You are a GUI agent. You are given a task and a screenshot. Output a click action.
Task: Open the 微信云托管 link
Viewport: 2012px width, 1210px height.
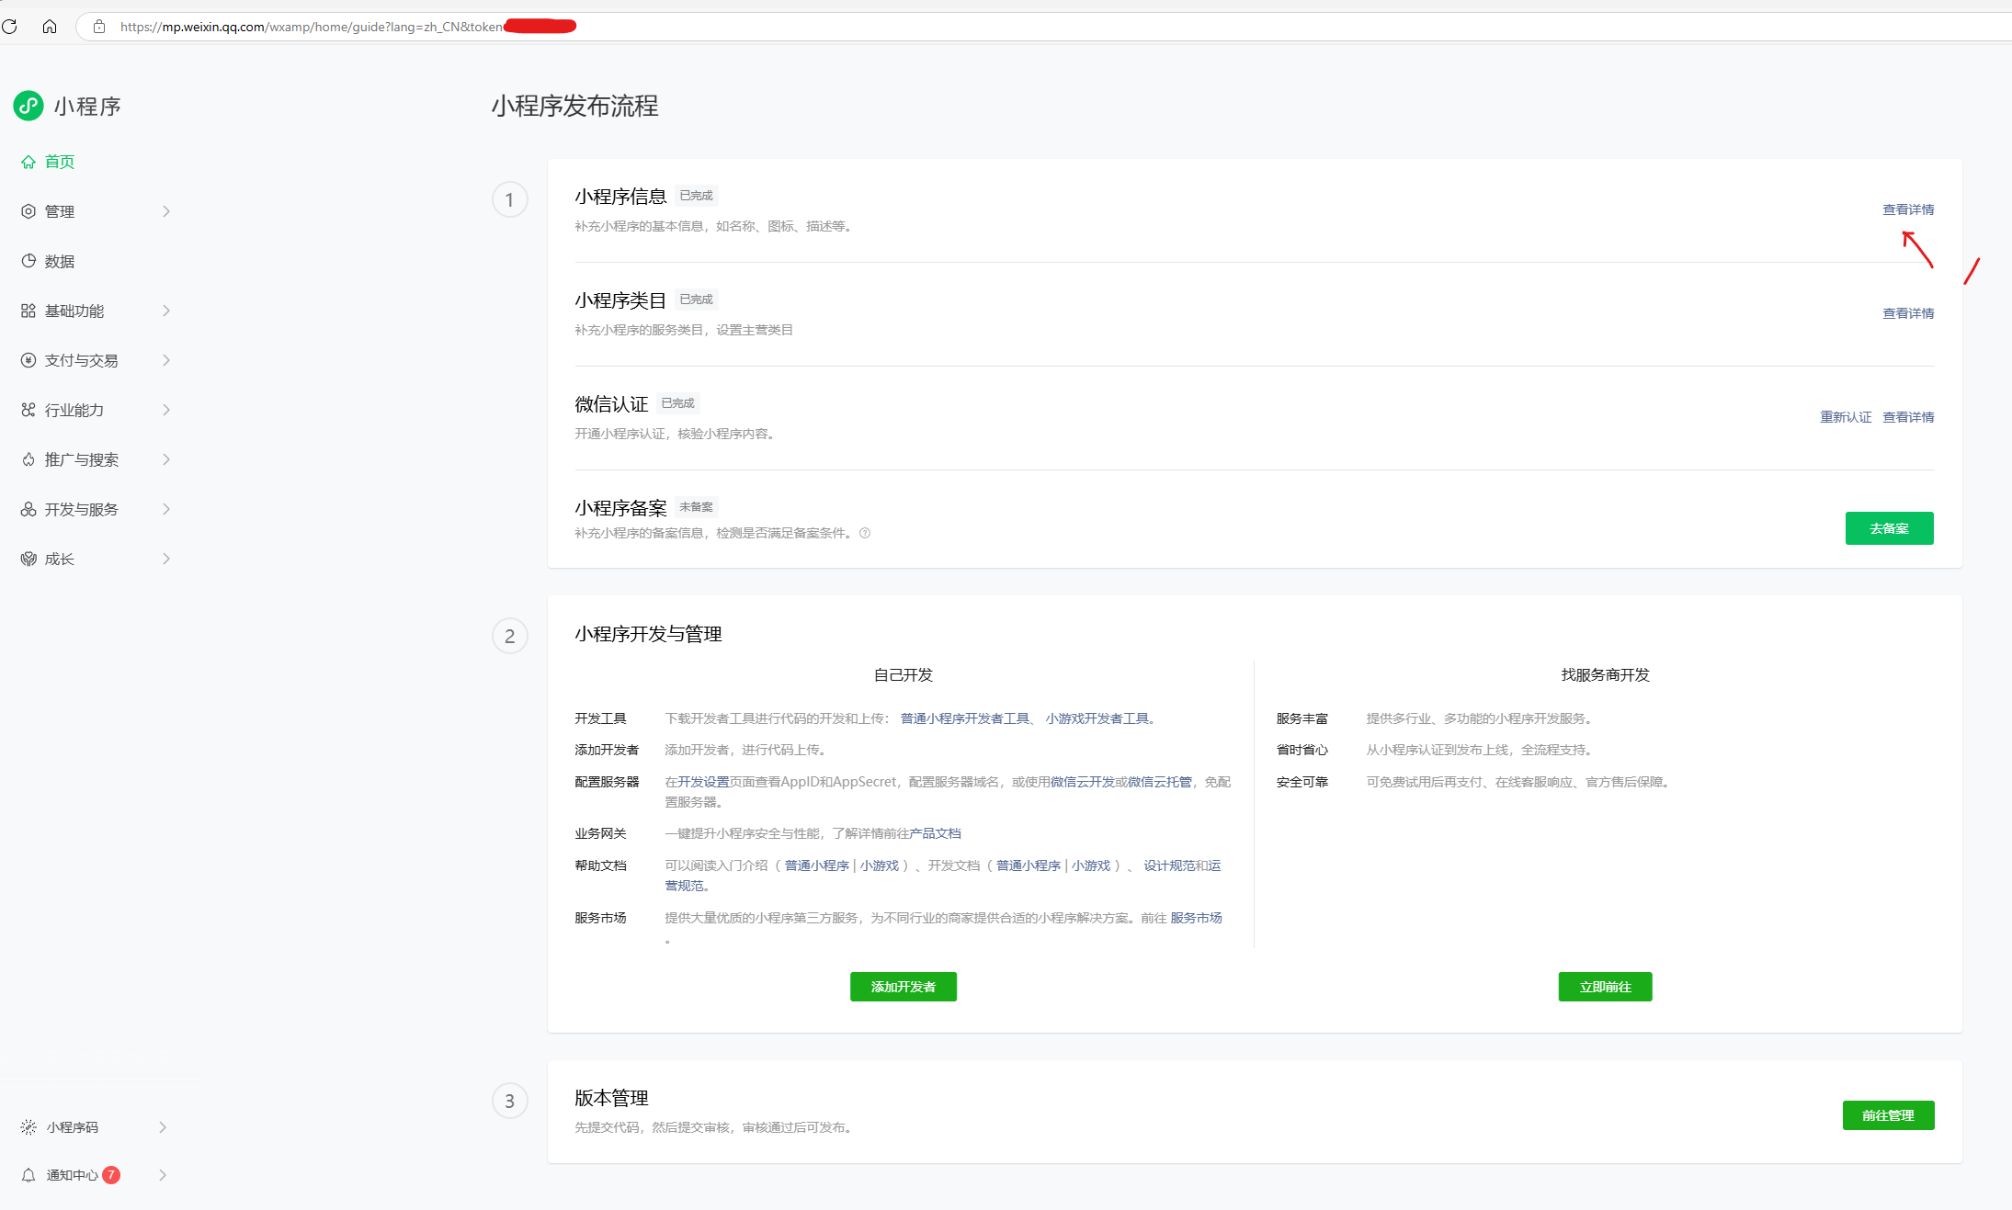[x=1160, y=782]
